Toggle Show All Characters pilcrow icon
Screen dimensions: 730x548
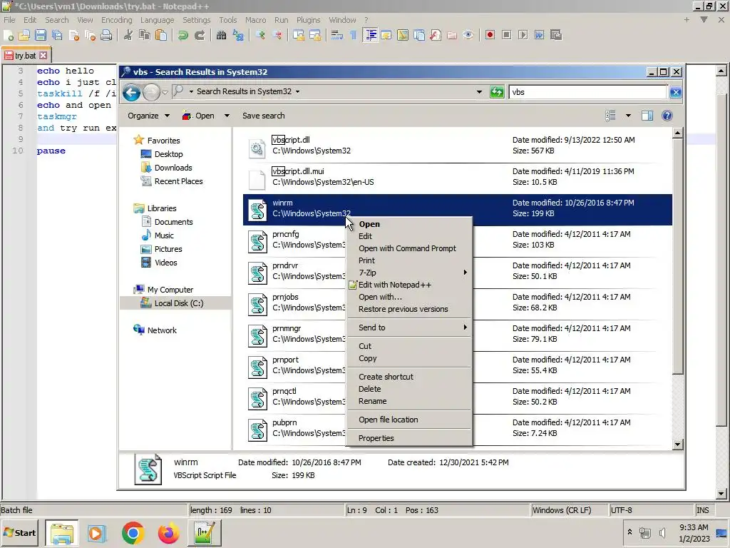tap(354, 36)
